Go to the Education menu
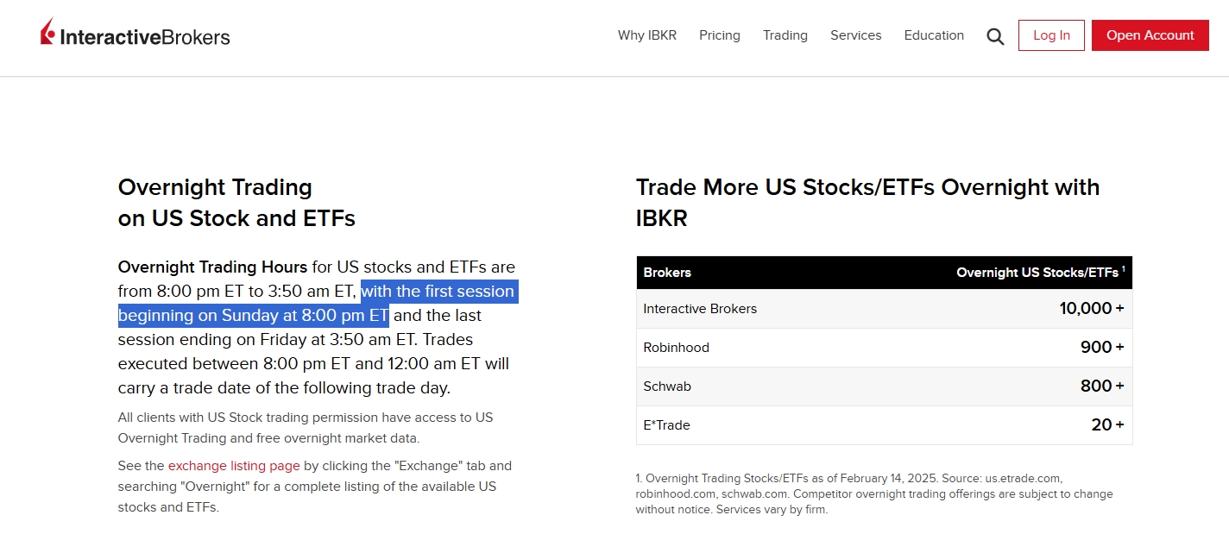 (934, 35)
